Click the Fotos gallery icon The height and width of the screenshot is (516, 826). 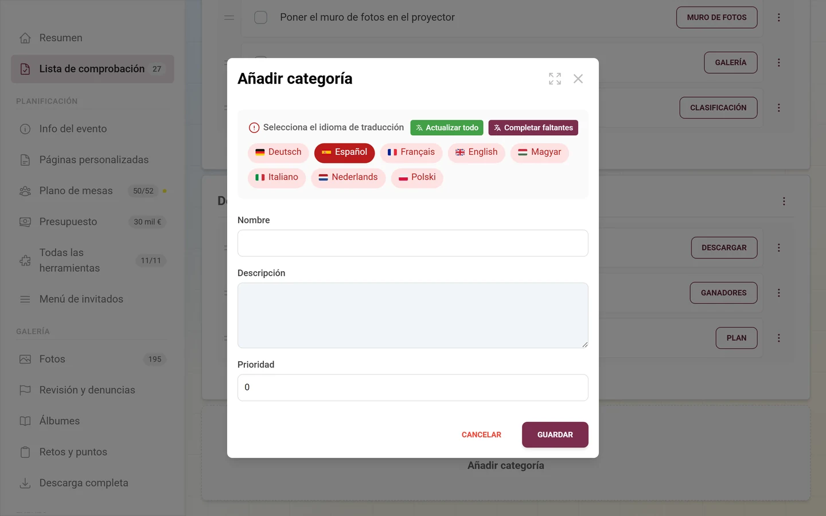pos(25,359)
